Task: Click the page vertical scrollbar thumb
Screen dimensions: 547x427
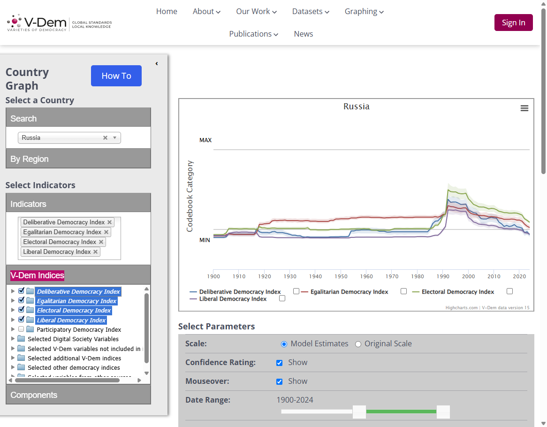Action: click(x=544, y=91)
